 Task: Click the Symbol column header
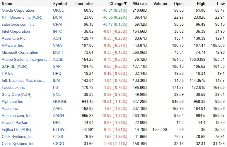(60, 4)
